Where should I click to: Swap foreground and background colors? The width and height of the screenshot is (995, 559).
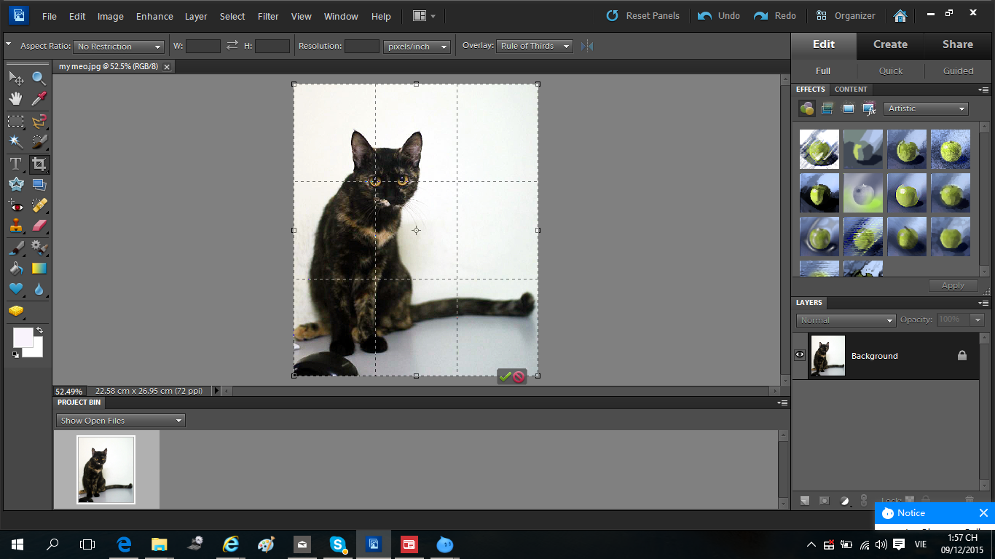tap(39, 330)
